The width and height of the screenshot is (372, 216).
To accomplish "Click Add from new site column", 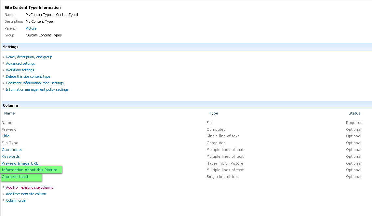I will (x=26, y=194).
